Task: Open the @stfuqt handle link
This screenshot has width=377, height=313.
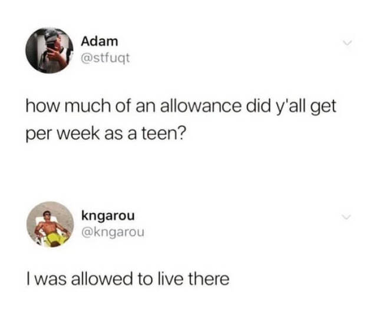Action: pyautogui.click(x=105, y=58)
